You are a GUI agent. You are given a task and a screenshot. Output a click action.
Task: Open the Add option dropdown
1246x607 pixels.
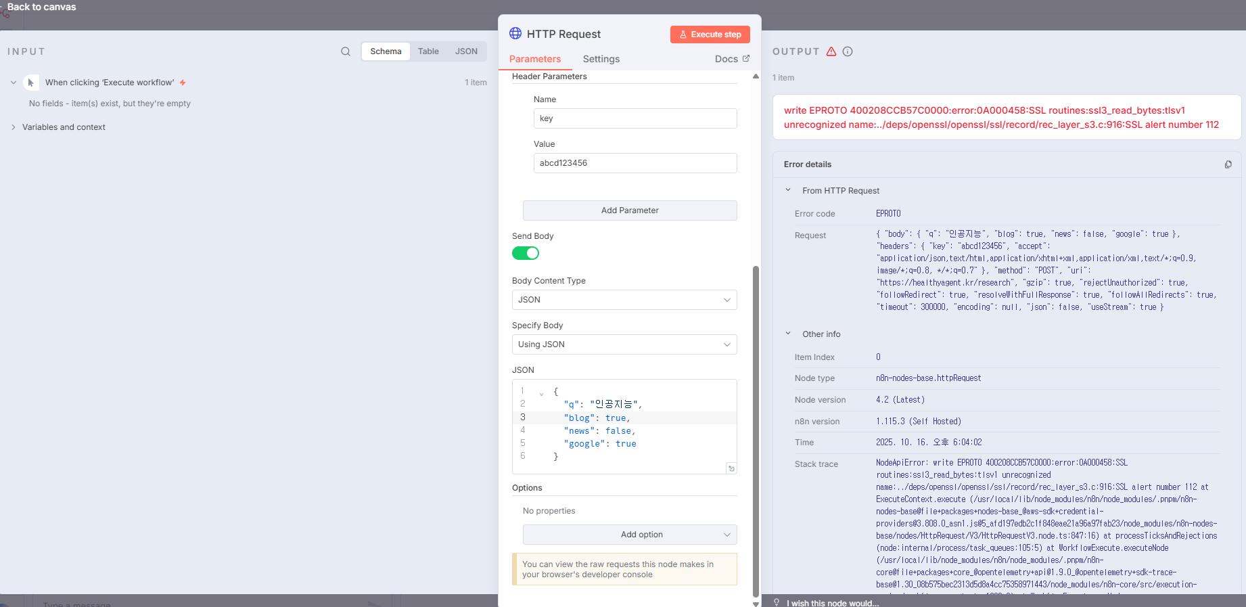[x=630, y=535]
